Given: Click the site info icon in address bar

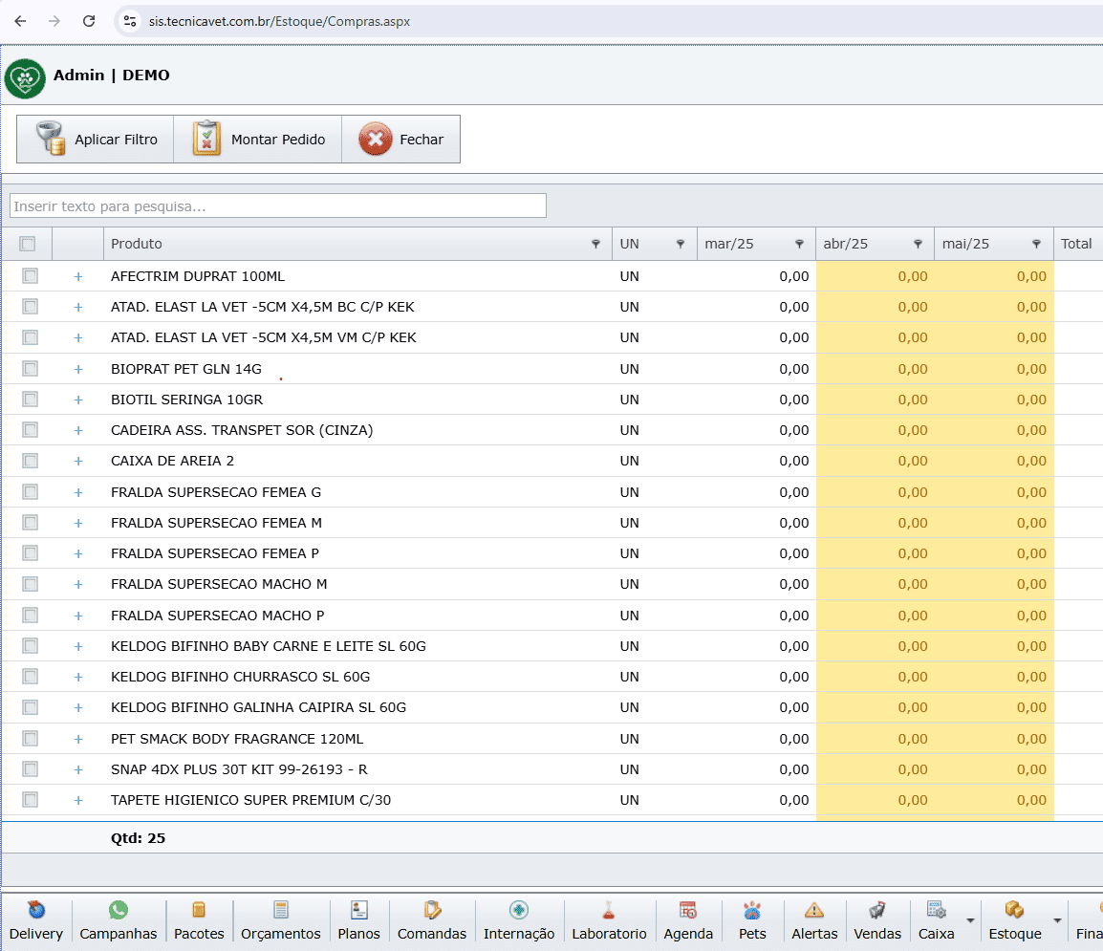Looking at the screenshot, I should tap(130, 21).
